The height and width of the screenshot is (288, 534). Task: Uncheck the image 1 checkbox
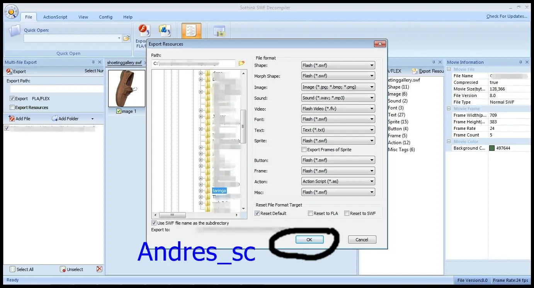[119, 111]
